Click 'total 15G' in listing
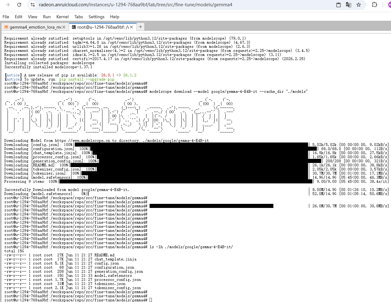This screenshot has height=302, width=391. point(14,251)
